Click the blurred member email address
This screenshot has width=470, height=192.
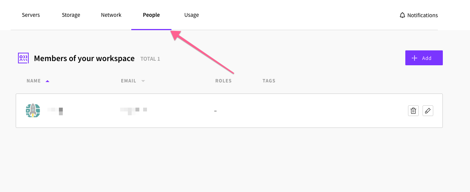(x=134, y=111)
